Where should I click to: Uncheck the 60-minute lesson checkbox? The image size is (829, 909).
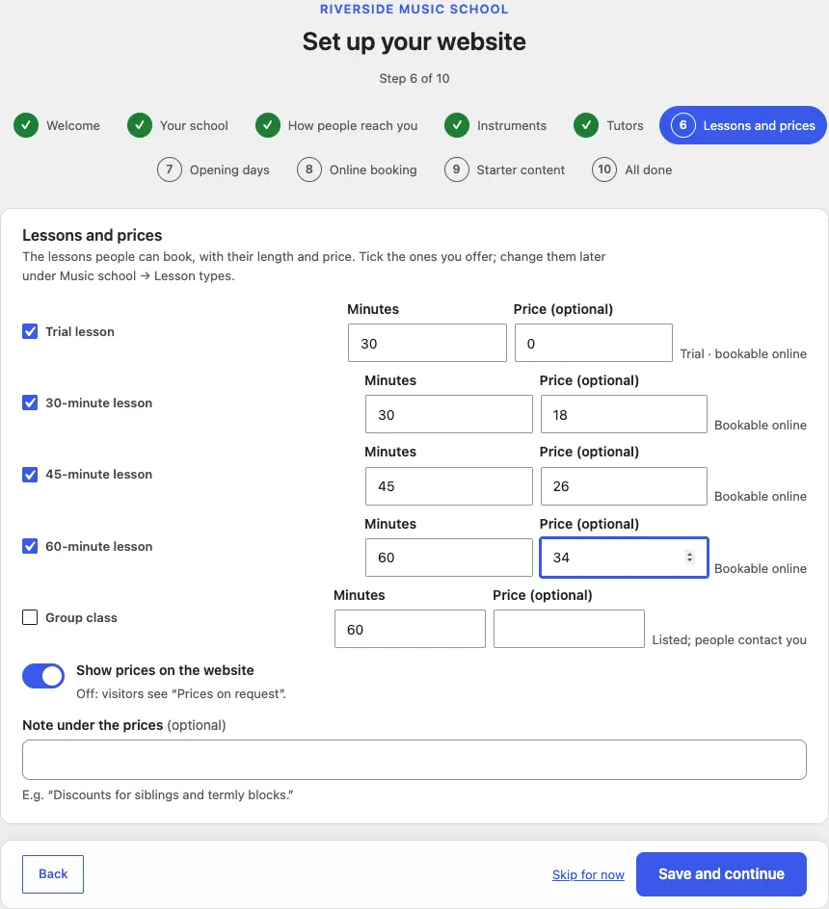click(x=30, y=546)
